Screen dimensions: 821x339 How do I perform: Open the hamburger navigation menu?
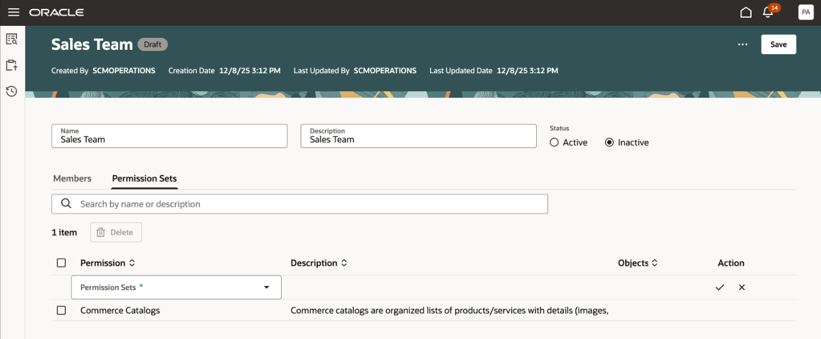[x=13, y=13]
